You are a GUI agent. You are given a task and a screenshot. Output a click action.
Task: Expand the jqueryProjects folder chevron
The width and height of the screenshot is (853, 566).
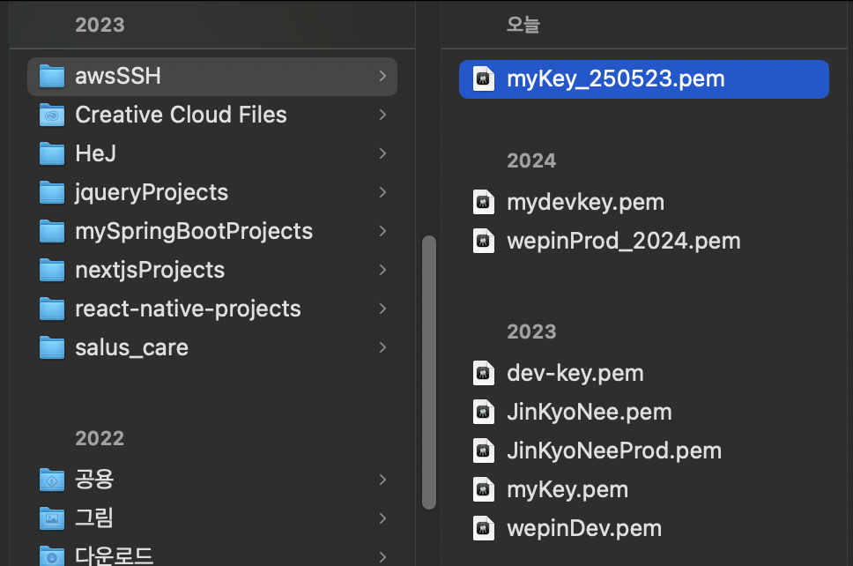pos(382,193)
